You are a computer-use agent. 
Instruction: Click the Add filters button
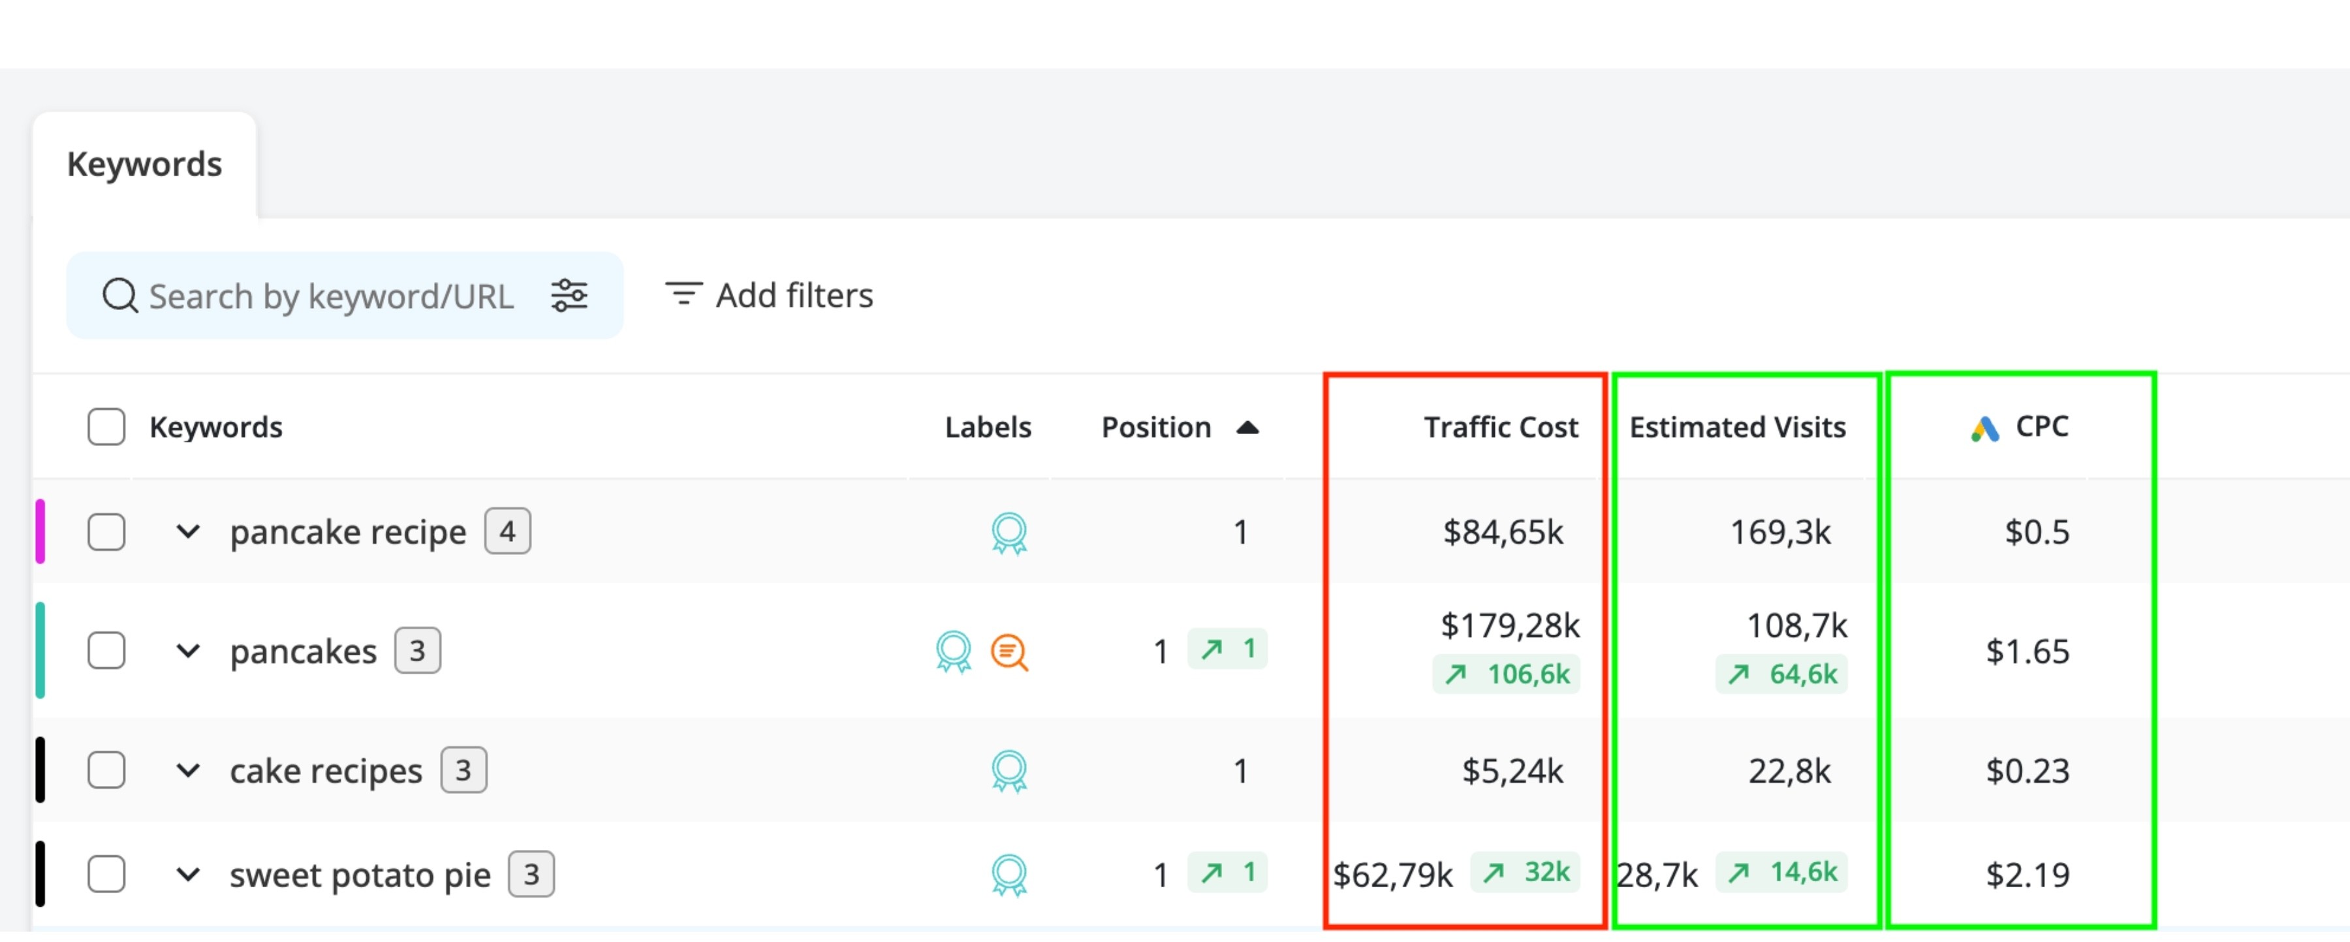point(769,296)
